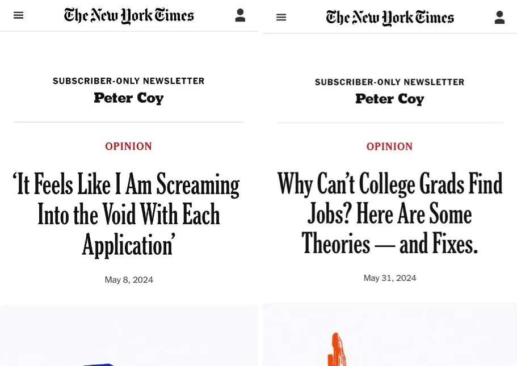Screen dimensions: 517x366
Task: Open Peter Coy newsletter link on May 31 article
Action: tap(390, 99)
